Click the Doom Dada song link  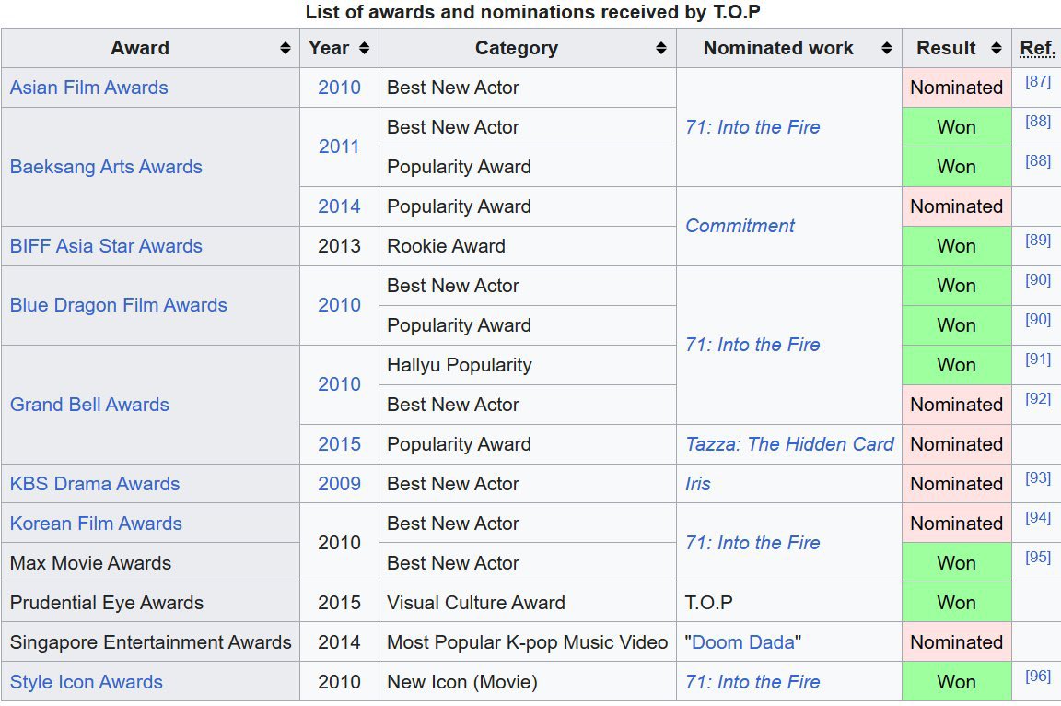[743, 642]
